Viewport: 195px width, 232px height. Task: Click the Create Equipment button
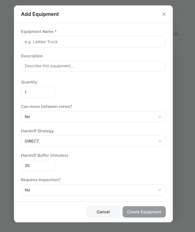pos(144,212)
